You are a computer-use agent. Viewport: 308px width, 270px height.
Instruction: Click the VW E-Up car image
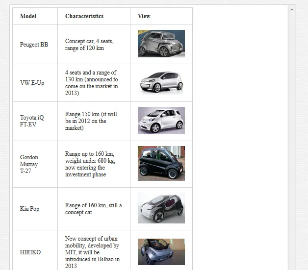click(x=161, y=82)
